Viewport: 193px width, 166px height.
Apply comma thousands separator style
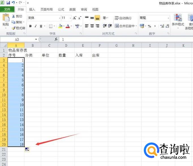[x=155, y=26]
